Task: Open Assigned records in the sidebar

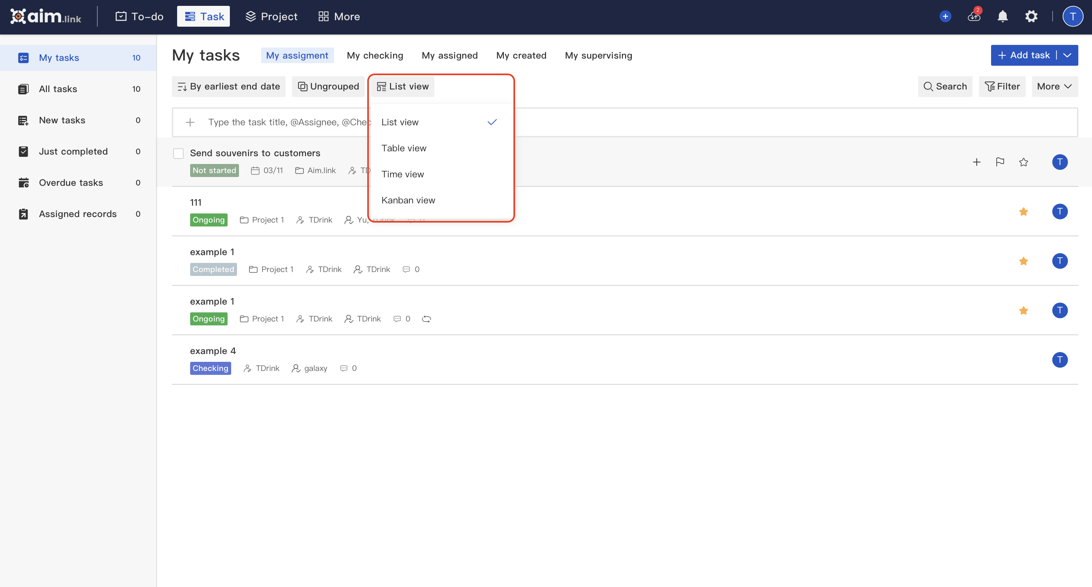Action: [77, 214]
